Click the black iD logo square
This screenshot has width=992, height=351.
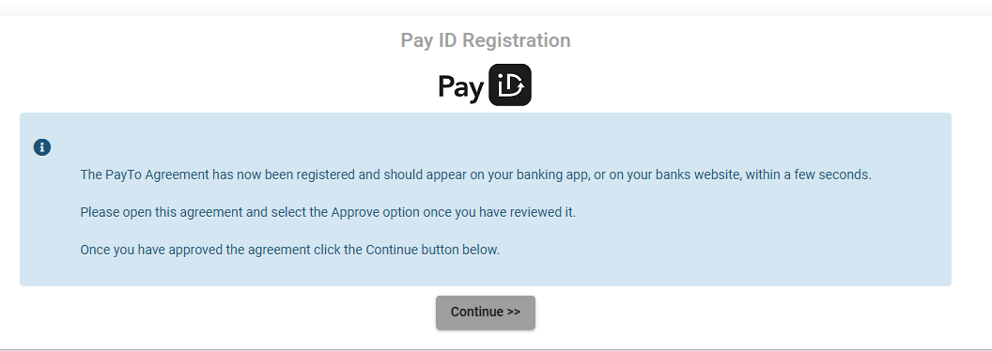click(x=510, y=84)
